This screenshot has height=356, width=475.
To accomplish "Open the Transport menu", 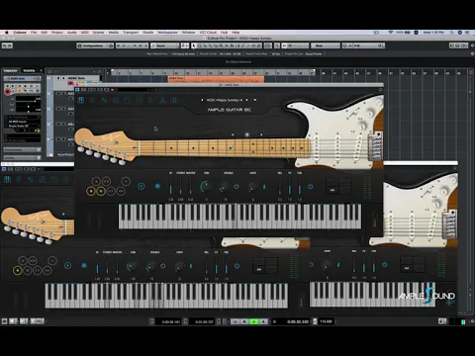I will pos(131,33).
